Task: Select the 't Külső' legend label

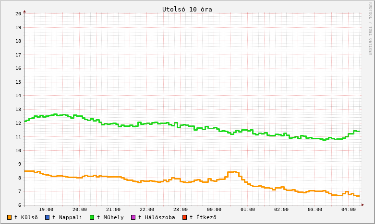Action: tap(27, 217)
